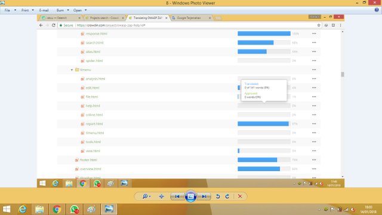Click the actual size button
The height and width of the screenshot is (215, 382).
pyautogui.click(x=162, y=196)
